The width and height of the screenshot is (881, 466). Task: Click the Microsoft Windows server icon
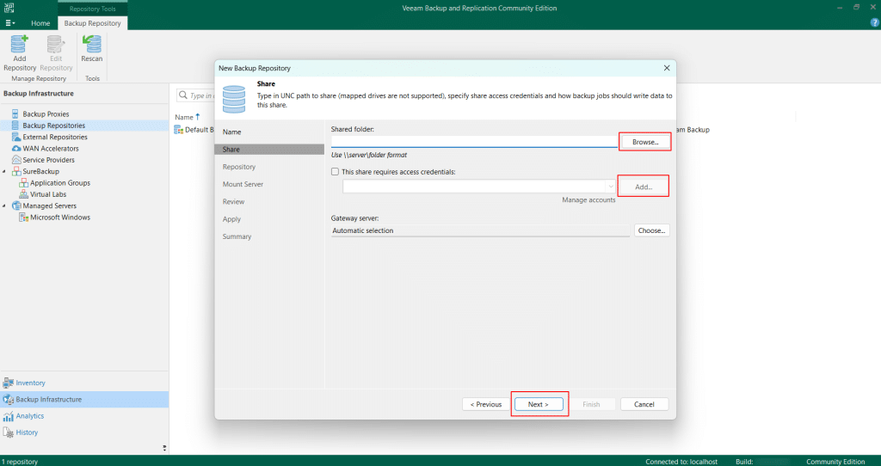pos(23,218)
